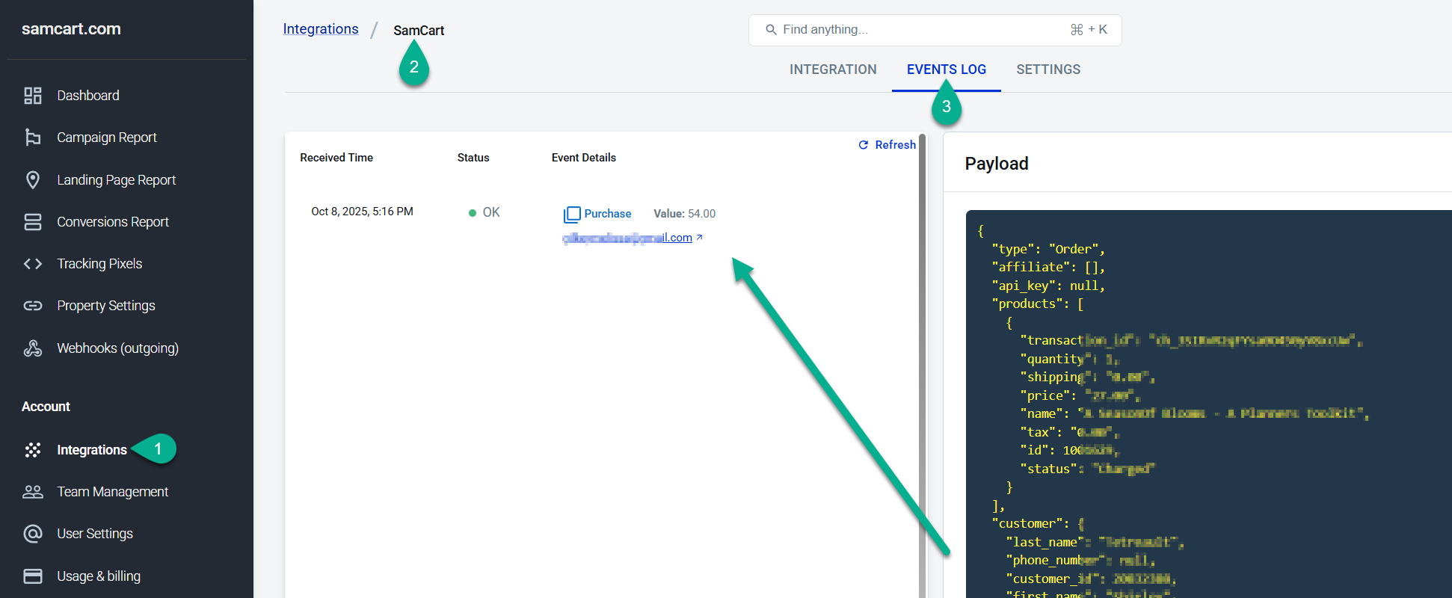Viewport: 1452px width, 598px height.
Task: Click the Team Management people icon
Action: click(x=33, y=492)
